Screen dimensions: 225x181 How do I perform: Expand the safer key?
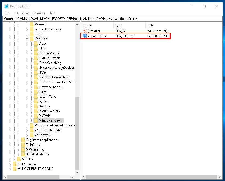(x=31, y=92)
